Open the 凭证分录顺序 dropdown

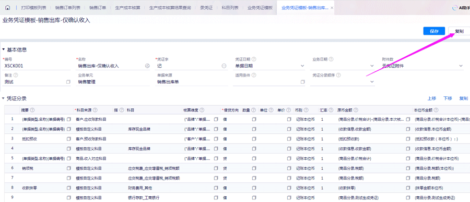pos(372,82)
